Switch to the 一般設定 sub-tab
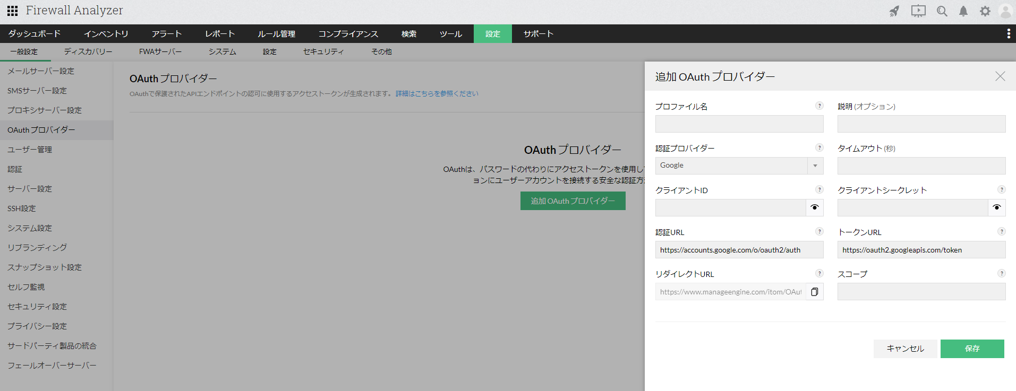This screenshot has height=391, width=1016. click(24, 52)
